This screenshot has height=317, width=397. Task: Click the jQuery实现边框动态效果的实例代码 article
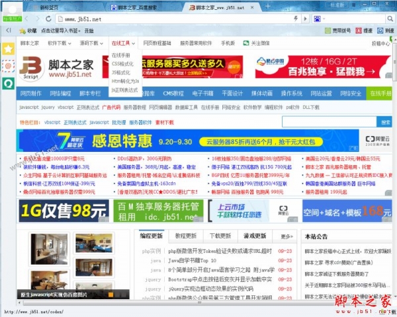pos(210,289)
